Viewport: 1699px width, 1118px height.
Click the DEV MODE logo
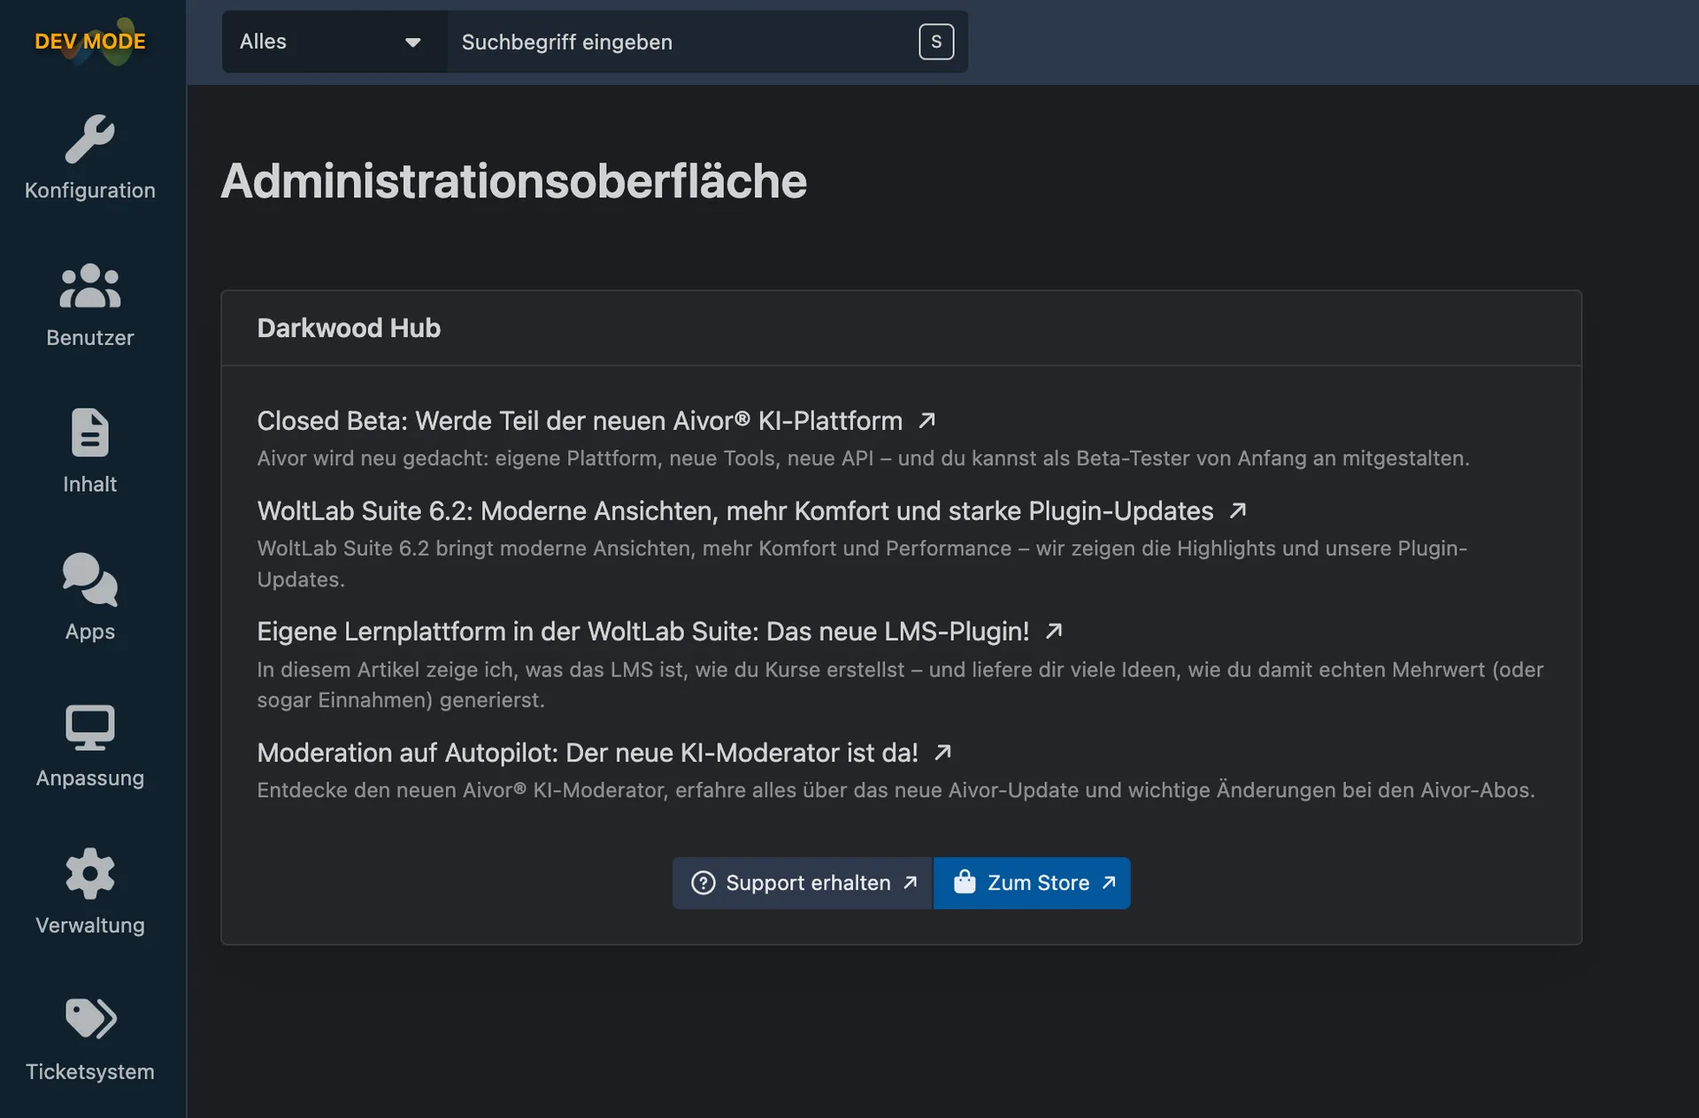(89, 42)
